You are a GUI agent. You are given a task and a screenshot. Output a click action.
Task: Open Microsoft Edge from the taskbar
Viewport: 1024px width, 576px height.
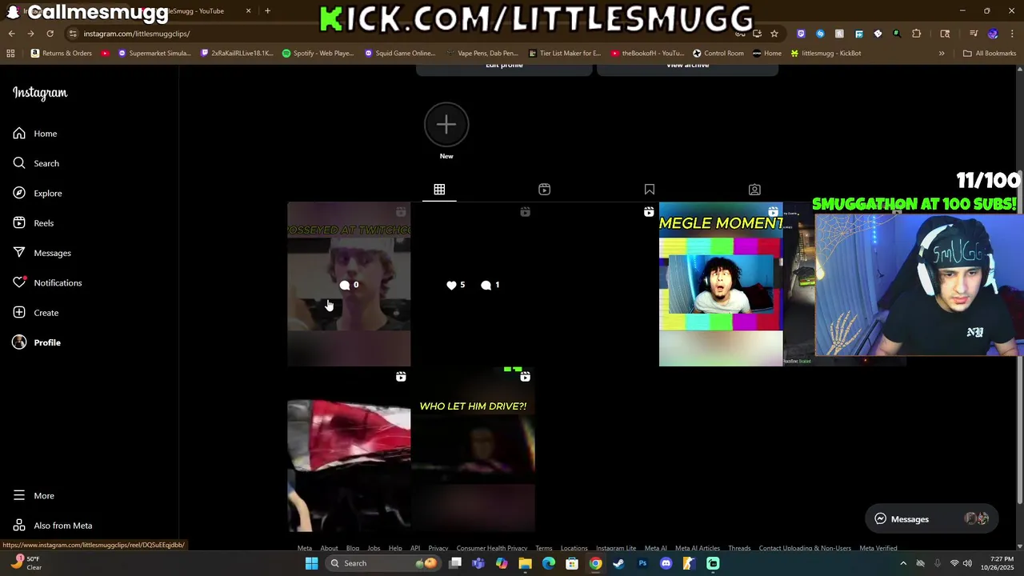549,563
